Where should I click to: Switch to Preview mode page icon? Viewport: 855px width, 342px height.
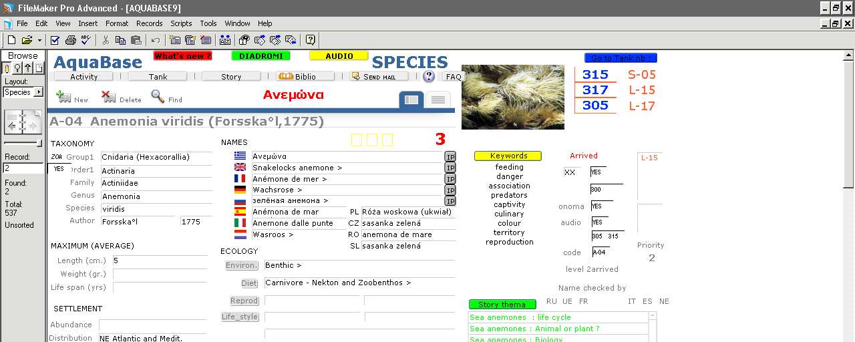(x=39, y=68)
